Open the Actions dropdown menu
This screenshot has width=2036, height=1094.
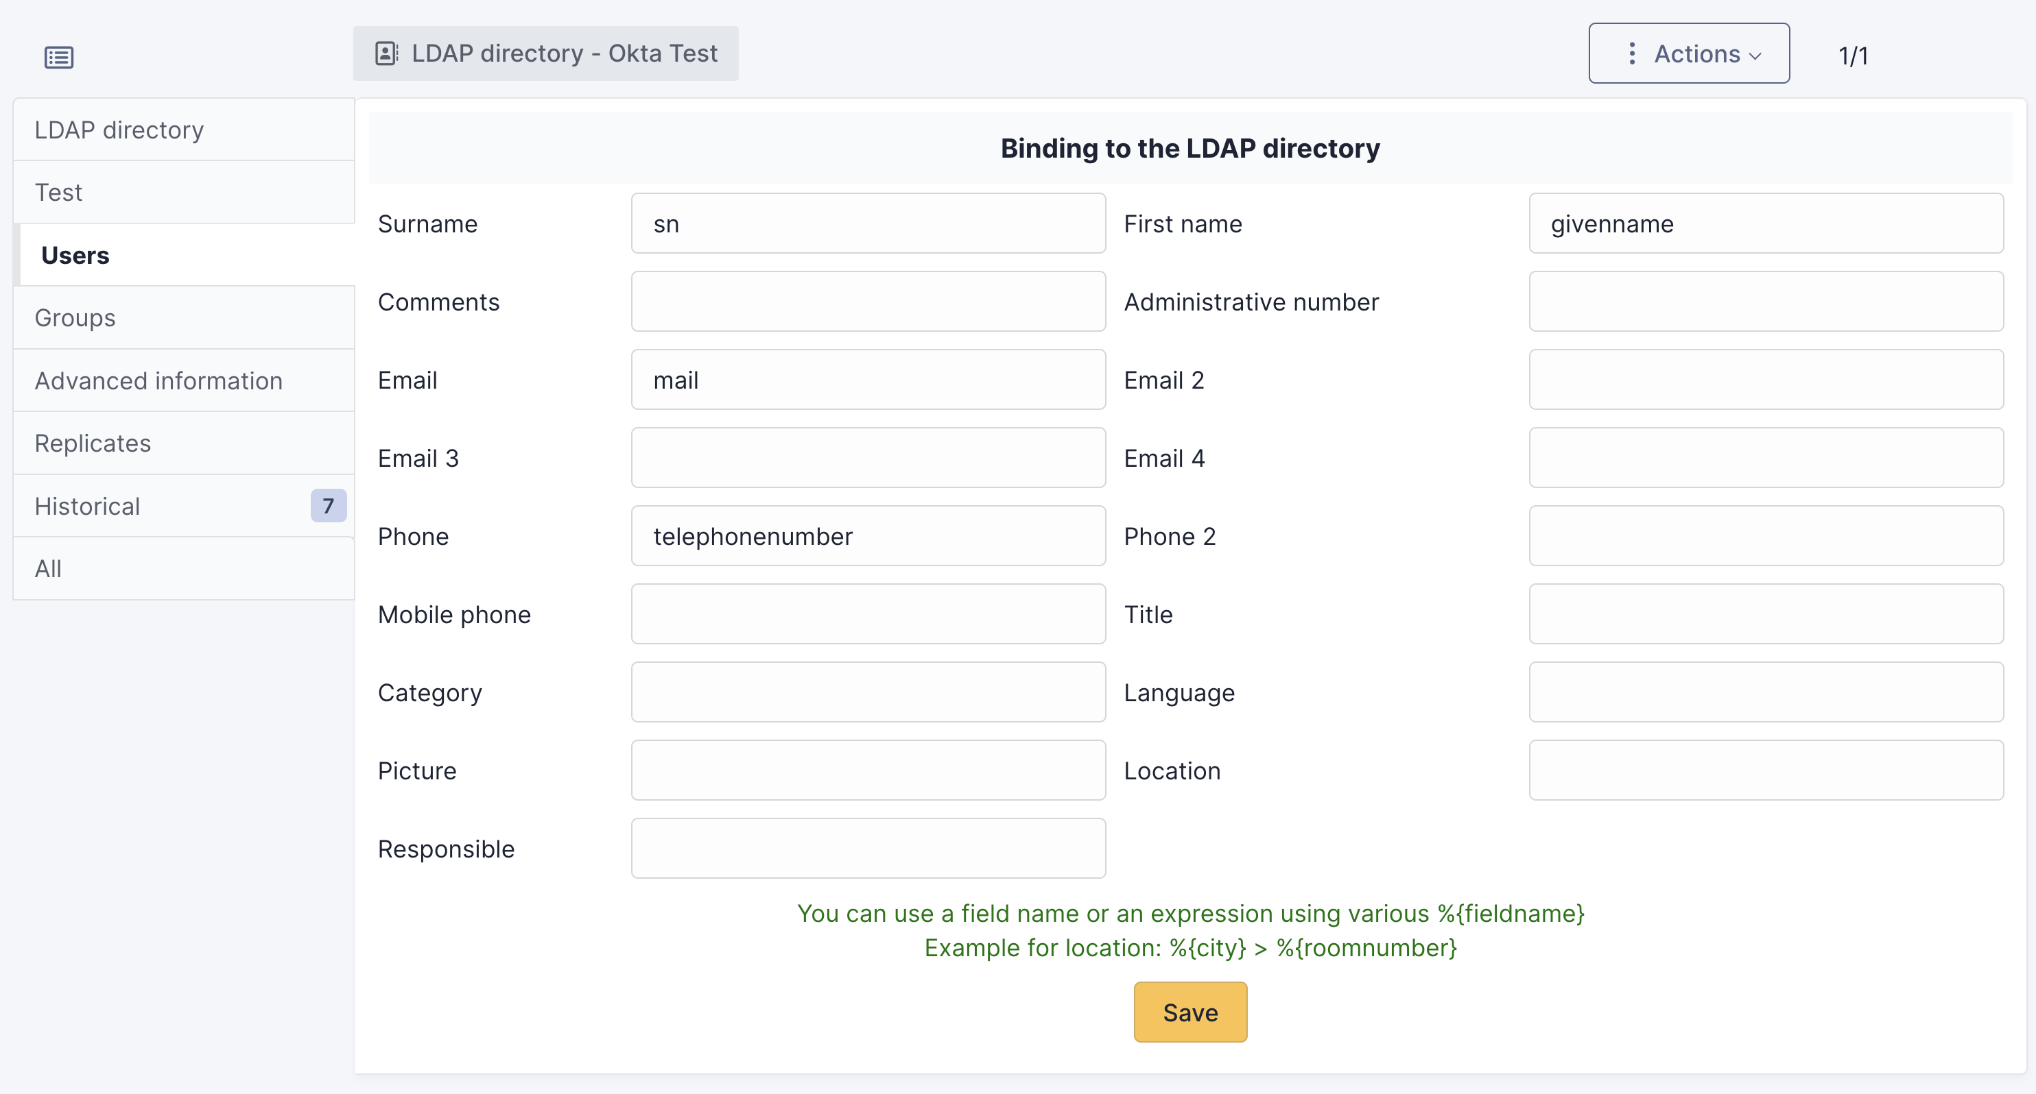(1688, 53)
